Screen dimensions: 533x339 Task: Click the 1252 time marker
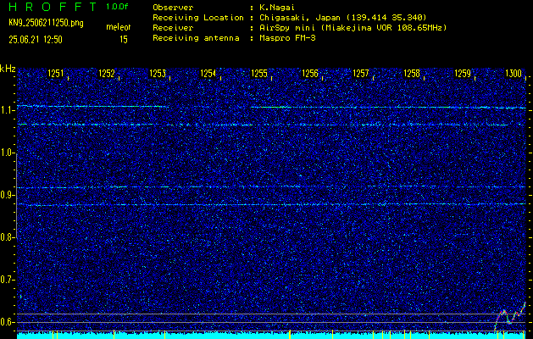click(107, 73)
